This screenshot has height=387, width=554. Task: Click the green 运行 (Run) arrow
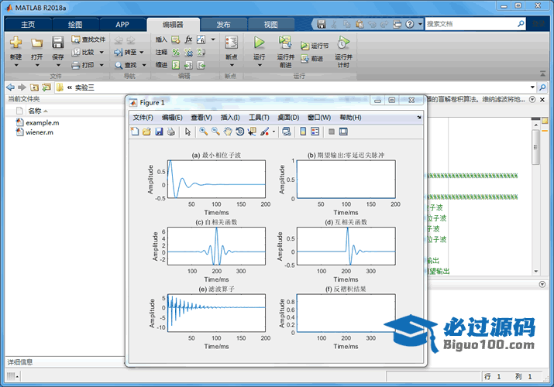[x=259, y=43]
